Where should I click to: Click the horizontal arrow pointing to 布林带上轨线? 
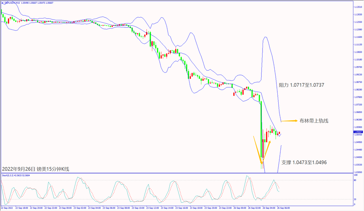click(288, 121)
